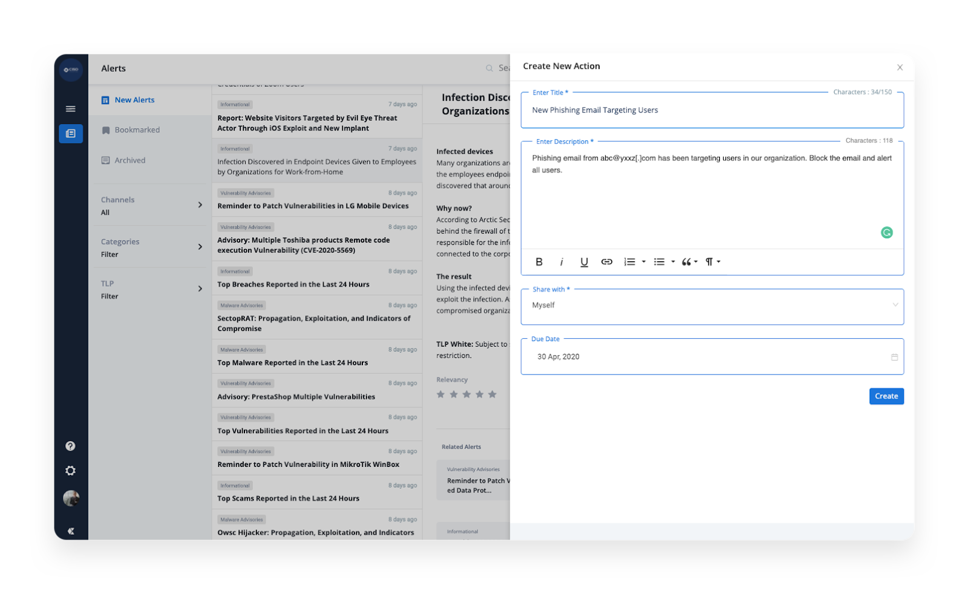968x594 pixels.
Task: Expand the Categories filter
Action: click(151, 247)
